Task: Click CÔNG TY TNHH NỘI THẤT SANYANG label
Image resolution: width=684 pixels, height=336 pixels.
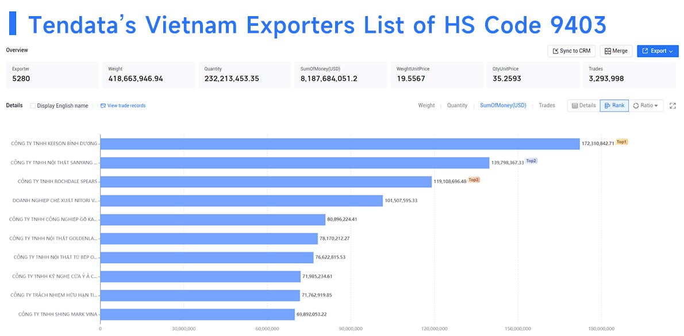Action: (54, 163)
